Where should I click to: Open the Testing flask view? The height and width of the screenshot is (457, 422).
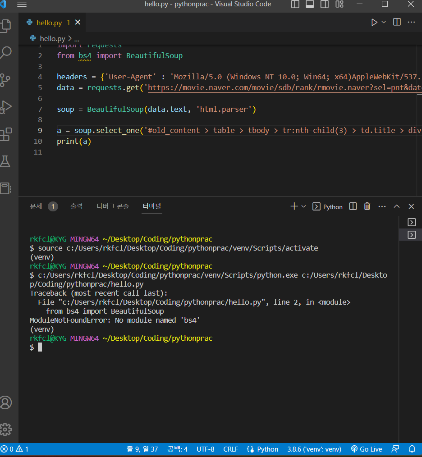coord(5,161)
